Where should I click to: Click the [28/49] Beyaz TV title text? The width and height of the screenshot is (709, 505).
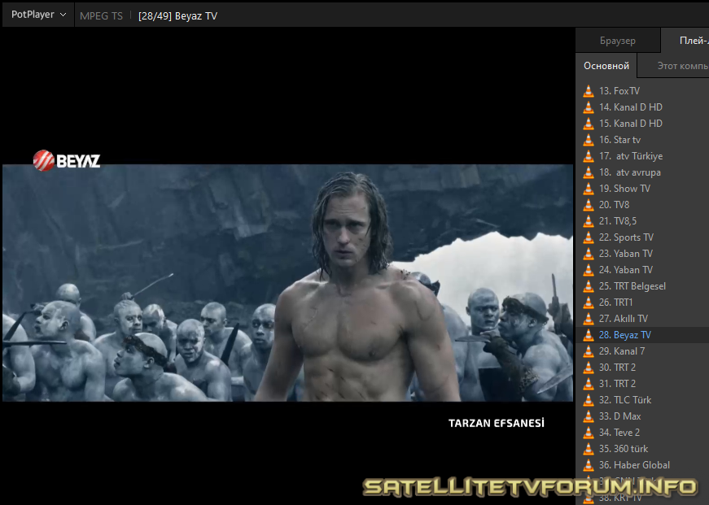177,15
